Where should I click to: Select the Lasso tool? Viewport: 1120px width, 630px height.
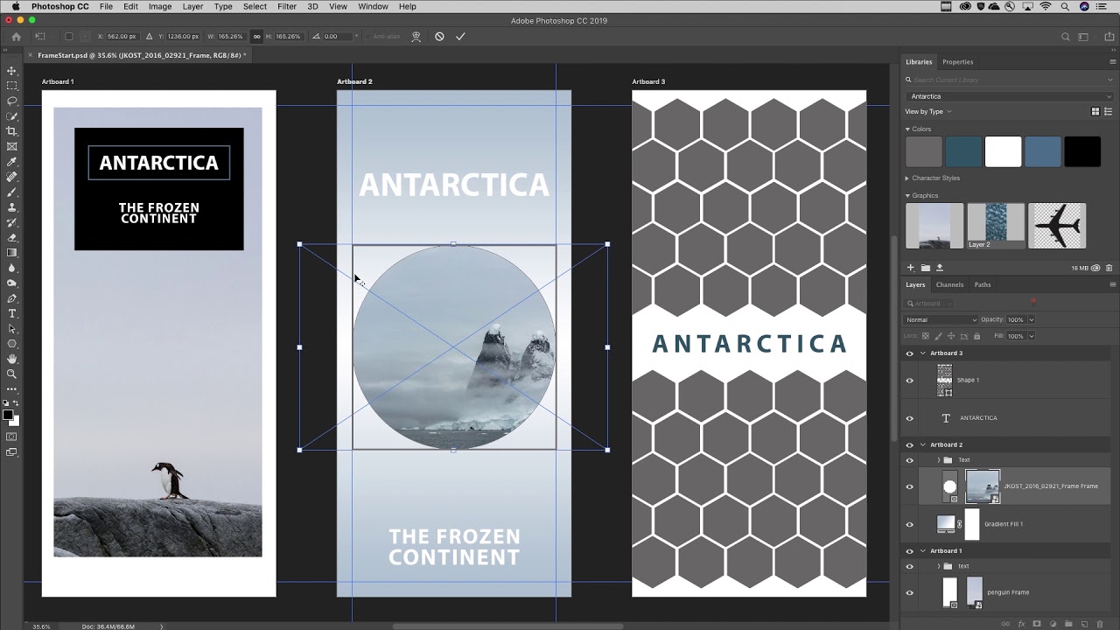click(x=11, y=101)
